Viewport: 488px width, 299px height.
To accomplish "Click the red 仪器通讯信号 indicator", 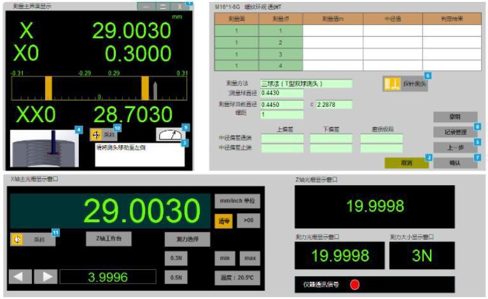I will (354, 284).
